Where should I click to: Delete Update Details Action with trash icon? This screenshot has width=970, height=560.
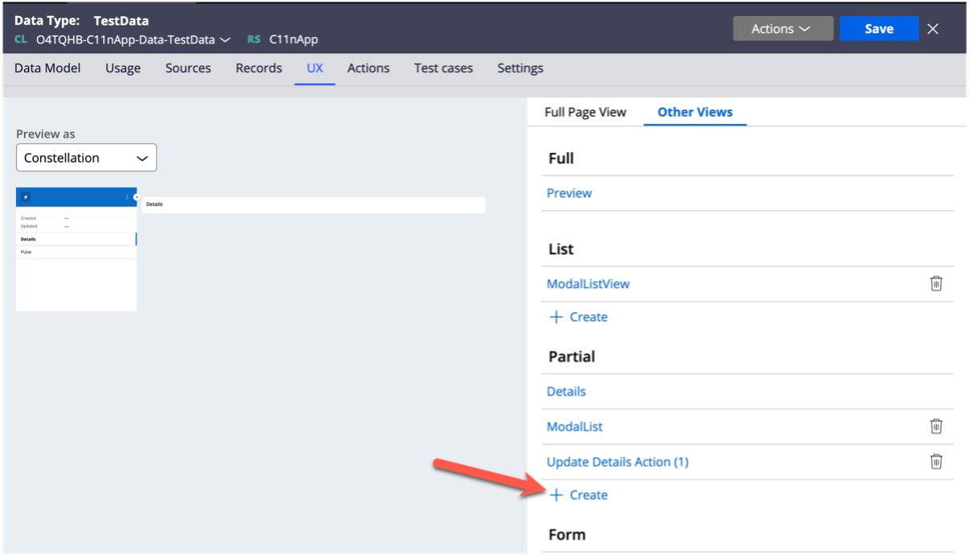[936, 461]
